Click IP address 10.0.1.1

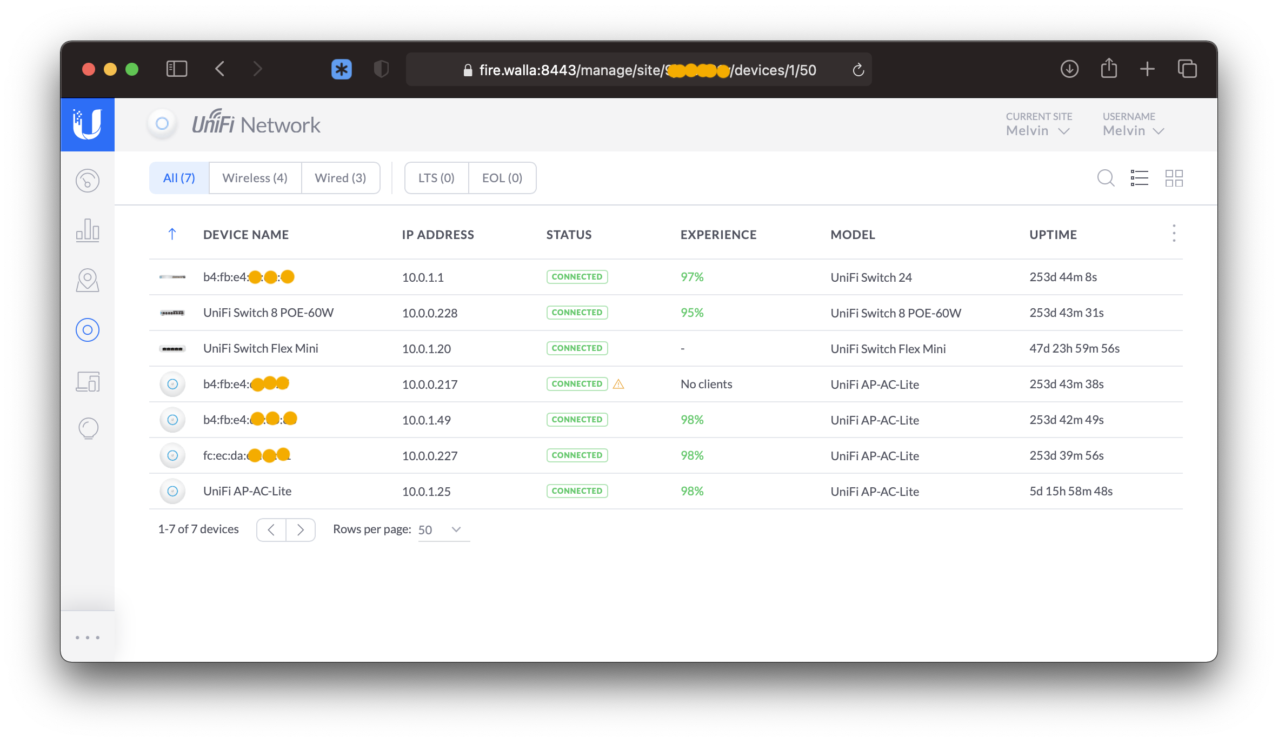[x=423, y=277]
